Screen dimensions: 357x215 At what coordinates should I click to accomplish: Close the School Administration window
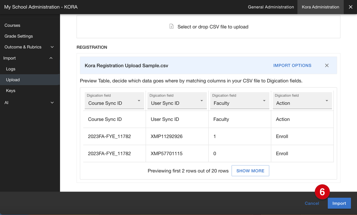click(351, 7)
